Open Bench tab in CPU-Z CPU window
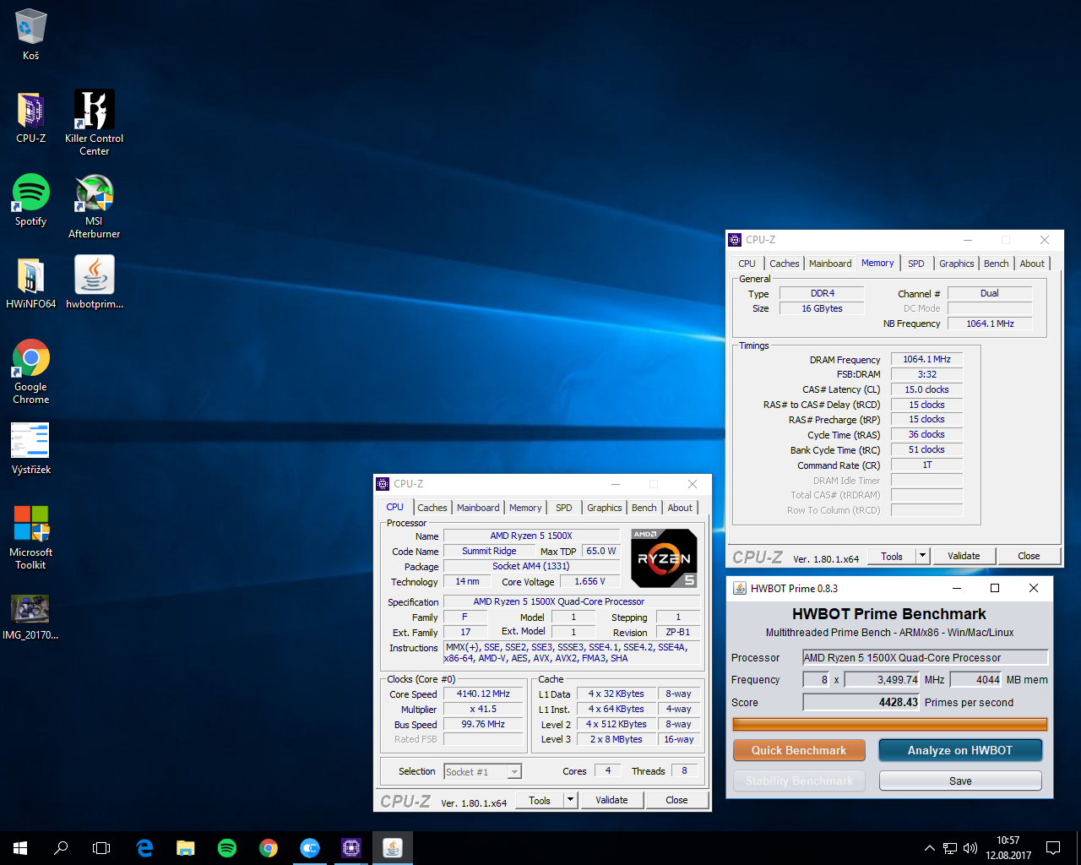Screen dimensions: 1081x865 [644, 508]
